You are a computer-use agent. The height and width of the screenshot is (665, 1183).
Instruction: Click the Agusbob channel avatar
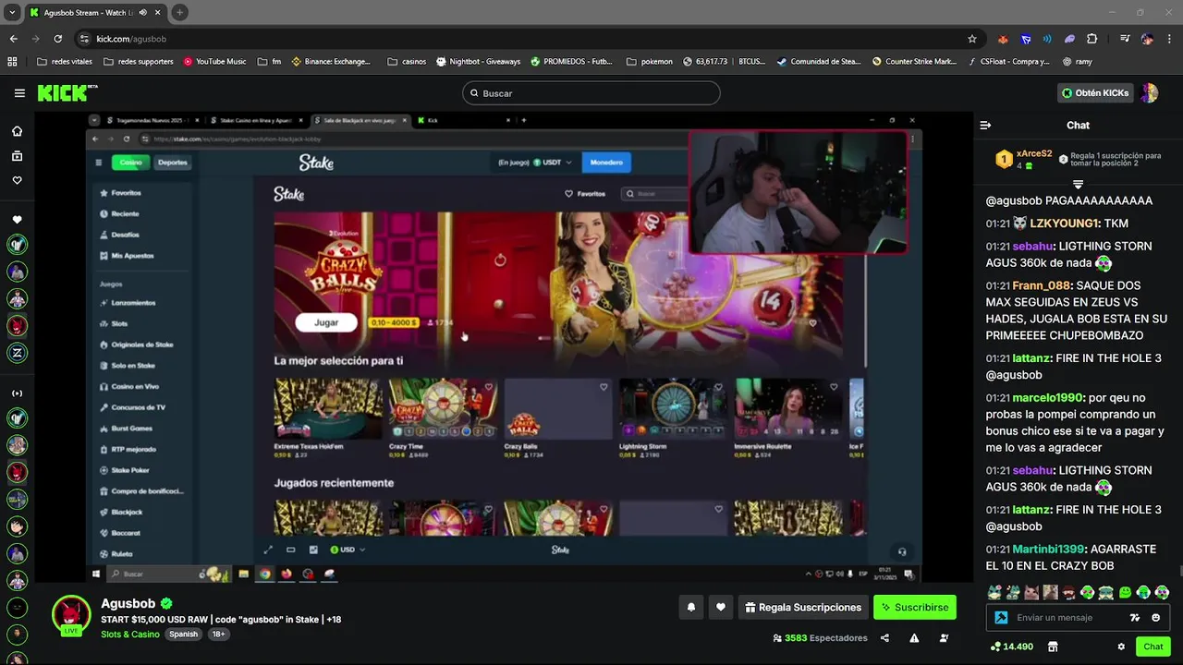click(71, 616)
